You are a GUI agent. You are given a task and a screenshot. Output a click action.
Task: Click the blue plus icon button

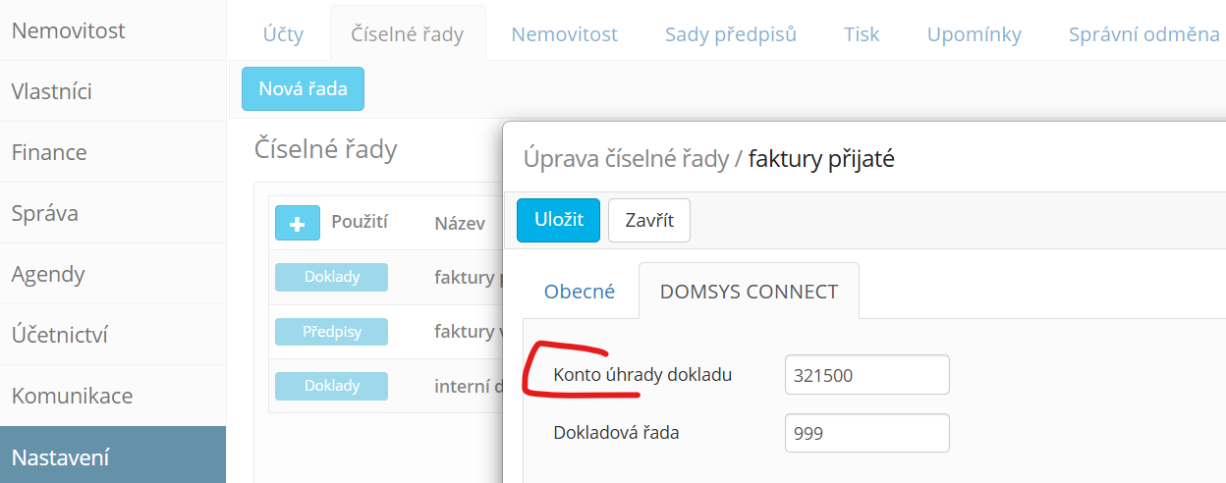click(x=298, y=223)
